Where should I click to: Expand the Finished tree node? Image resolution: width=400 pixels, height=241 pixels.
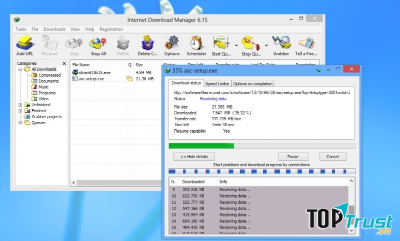20,111
